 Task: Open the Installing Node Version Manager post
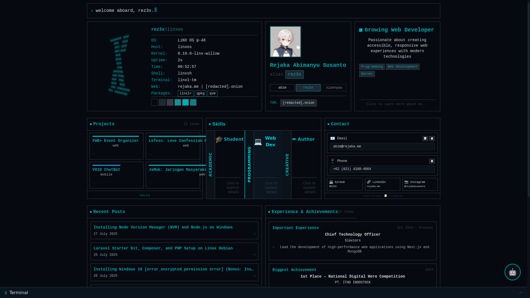(x=174, y=230)
